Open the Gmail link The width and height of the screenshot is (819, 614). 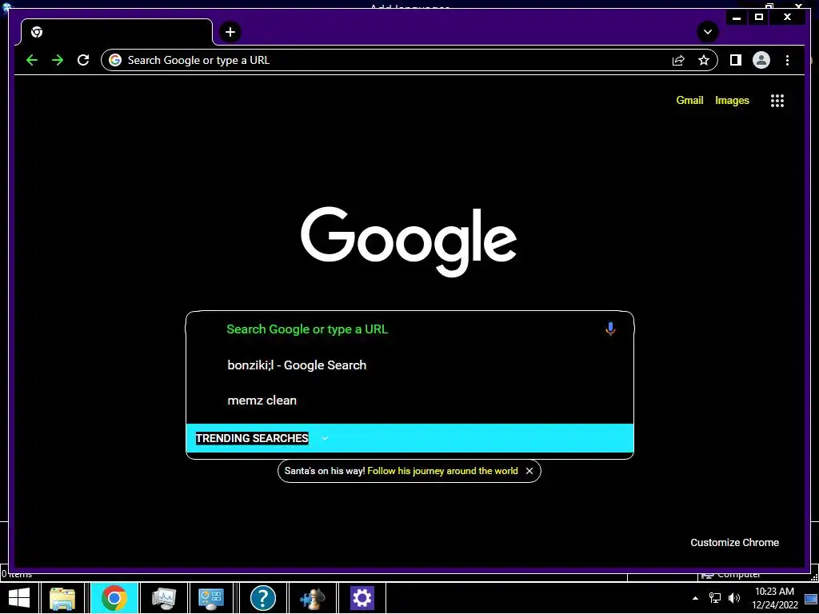pyautogui.click(x=689, y=100)
